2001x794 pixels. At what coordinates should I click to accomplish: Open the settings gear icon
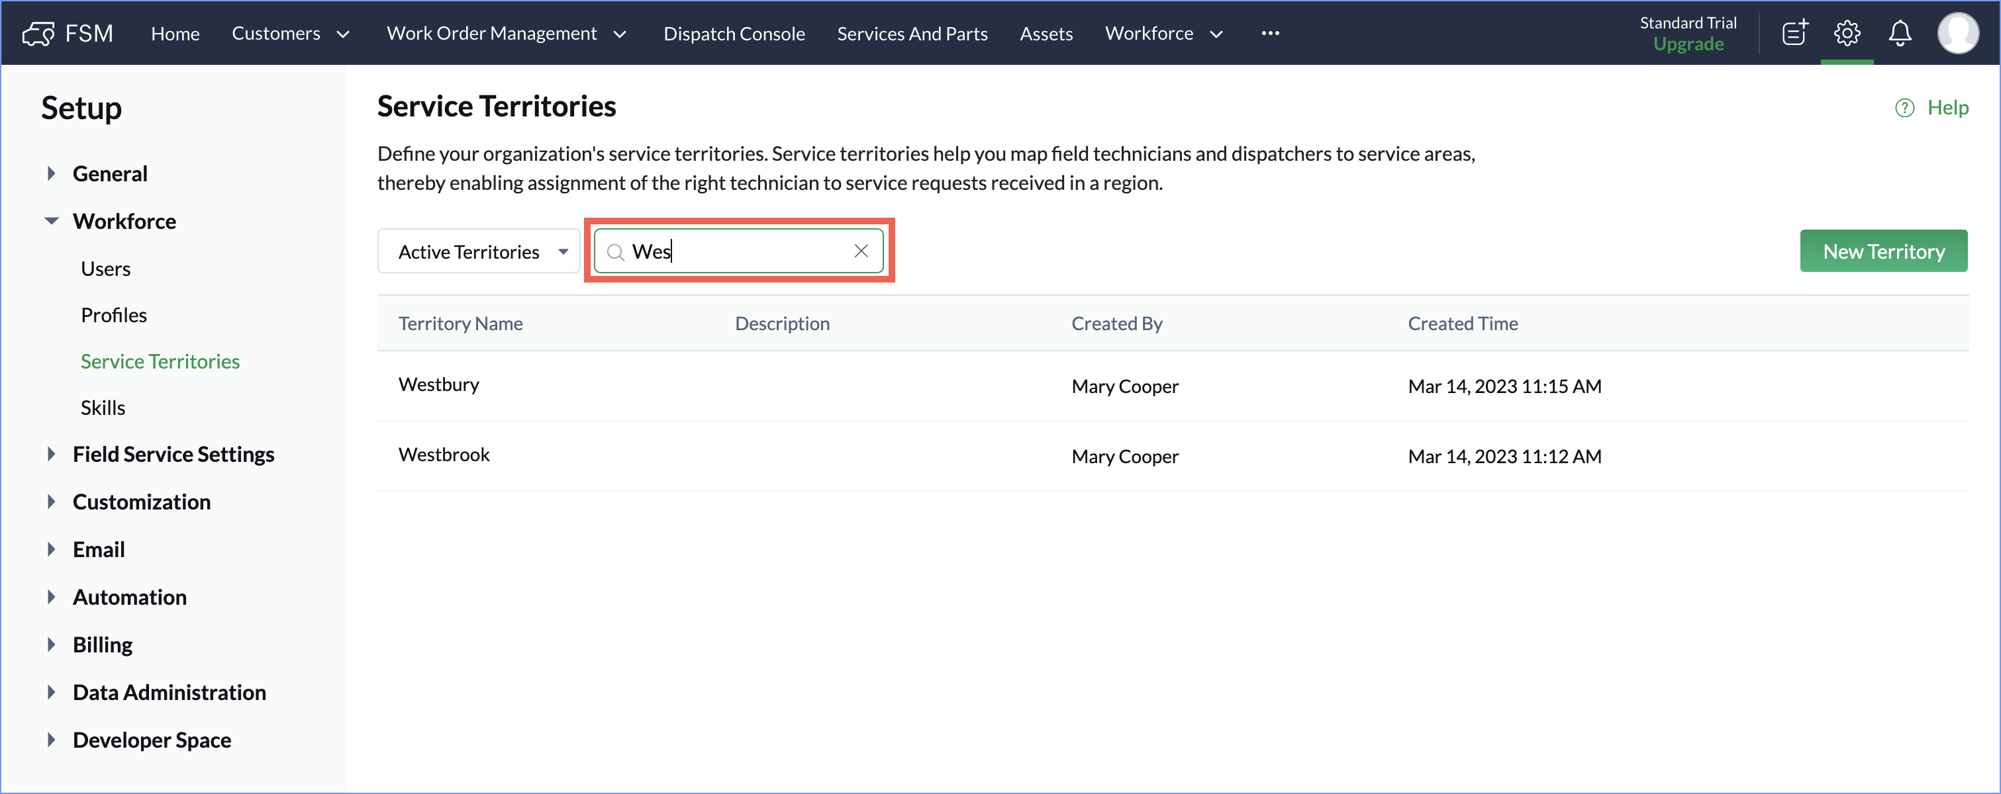pyautogui.click(x=1847, y=33)
